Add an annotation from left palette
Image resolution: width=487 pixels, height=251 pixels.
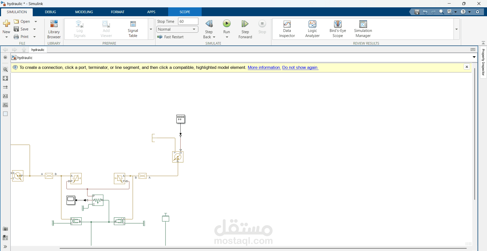click(5, 96)
